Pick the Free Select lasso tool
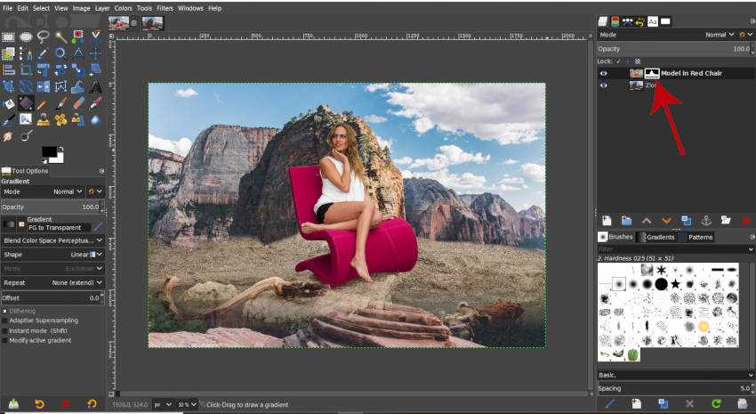 [x=43, y=37]
